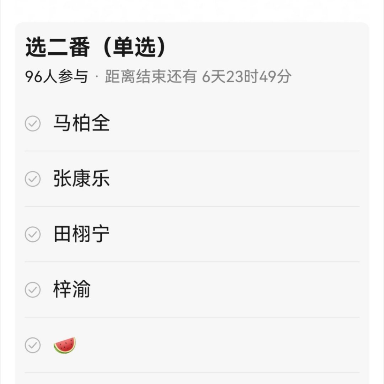Tap the 6天23时49分 remaining time
This screenshot has height=384, width=384.
tap(247, 76)
